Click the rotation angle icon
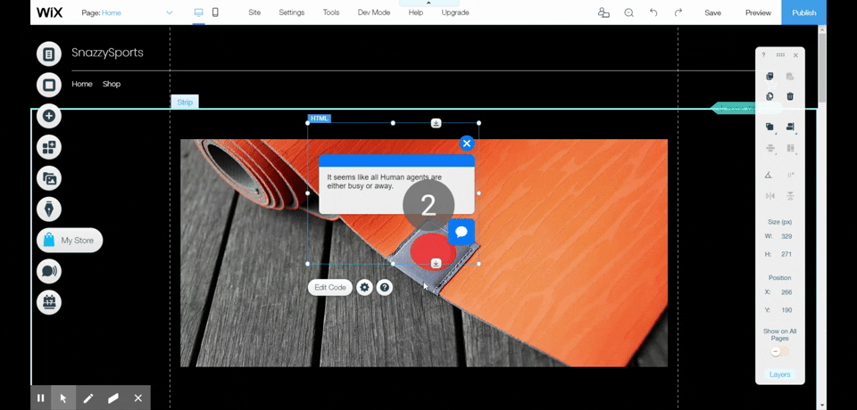857x410 pixels. [x=768, y=176]
